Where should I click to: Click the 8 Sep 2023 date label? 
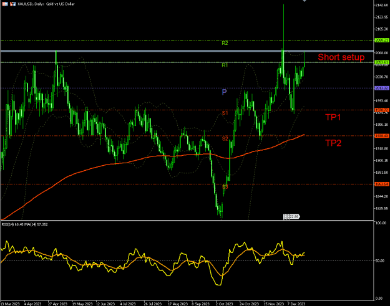(200, 304)
